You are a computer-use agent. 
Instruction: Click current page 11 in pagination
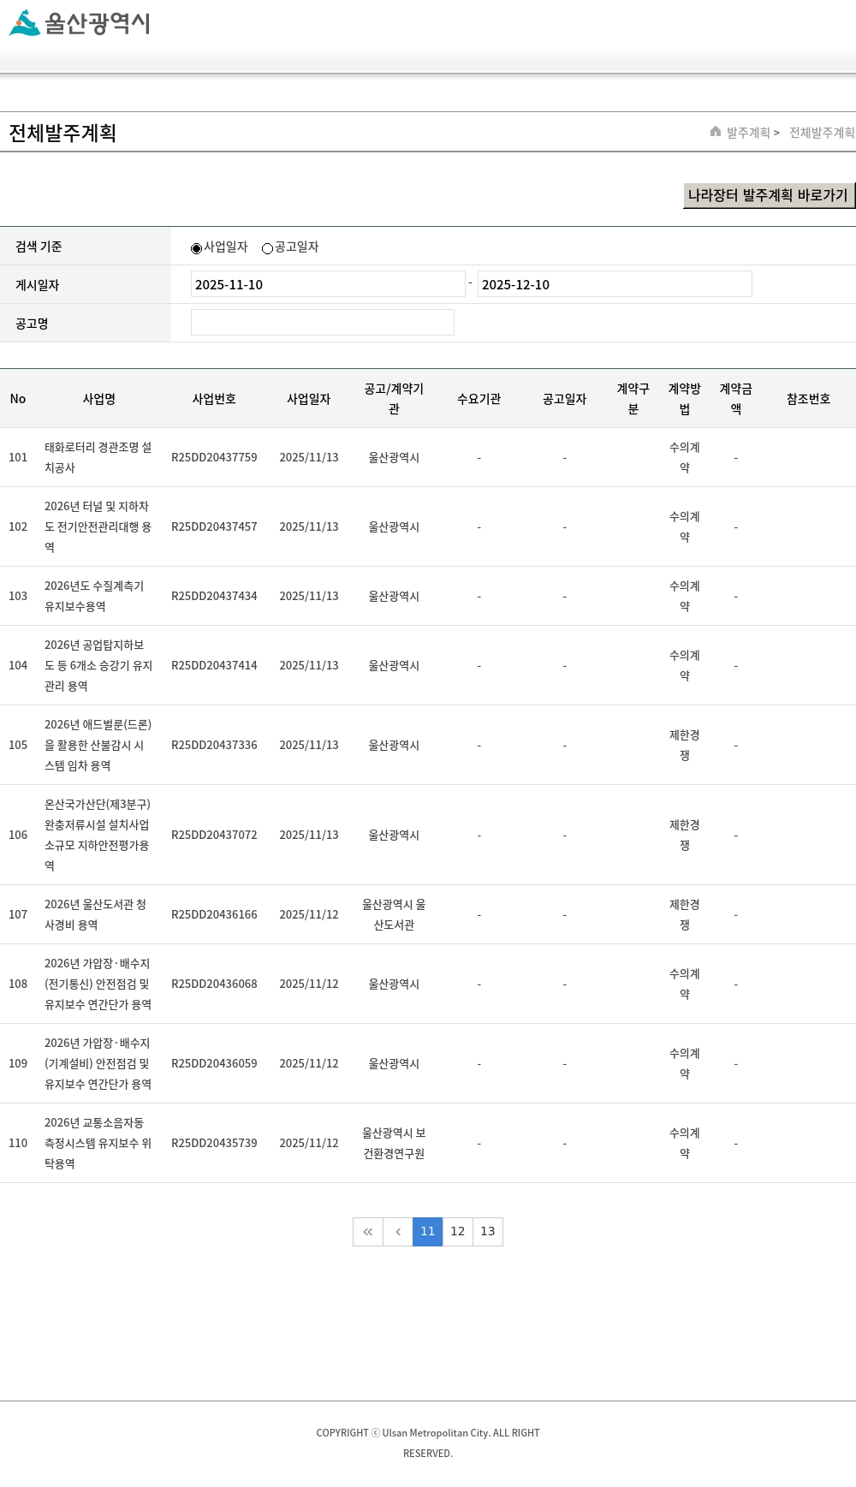(427, 1232)
